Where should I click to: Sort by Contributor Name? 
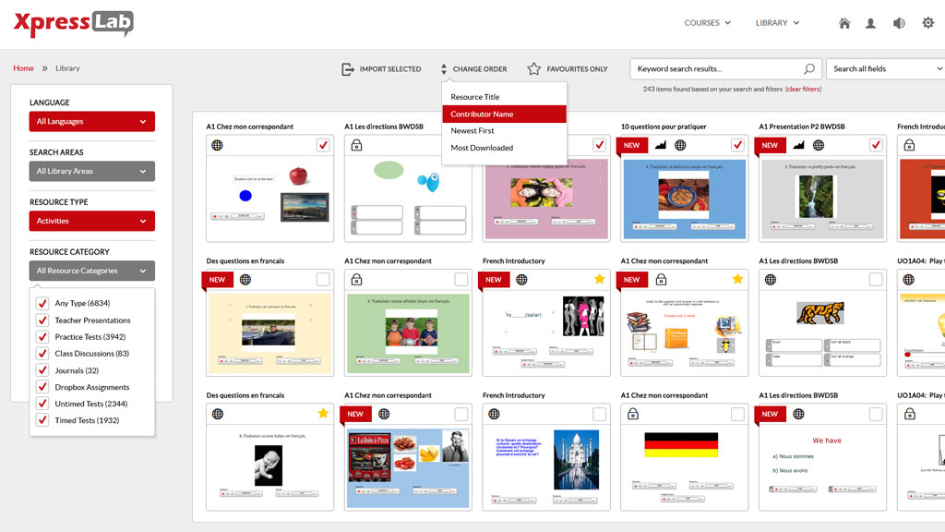(x=505, y=114)
